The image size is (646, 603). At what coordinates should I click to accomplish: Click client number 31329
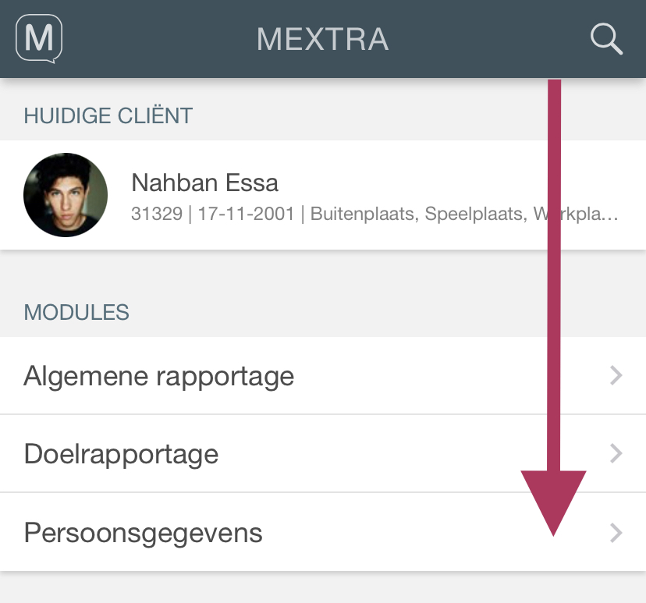pyautogui.click(x=157, y=214)
